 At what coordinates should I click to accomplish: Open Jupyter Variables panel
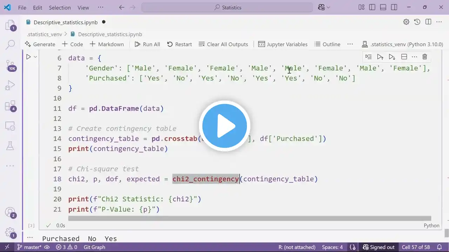point(283,44)
